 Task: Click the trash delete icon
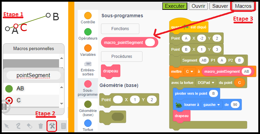41,127
